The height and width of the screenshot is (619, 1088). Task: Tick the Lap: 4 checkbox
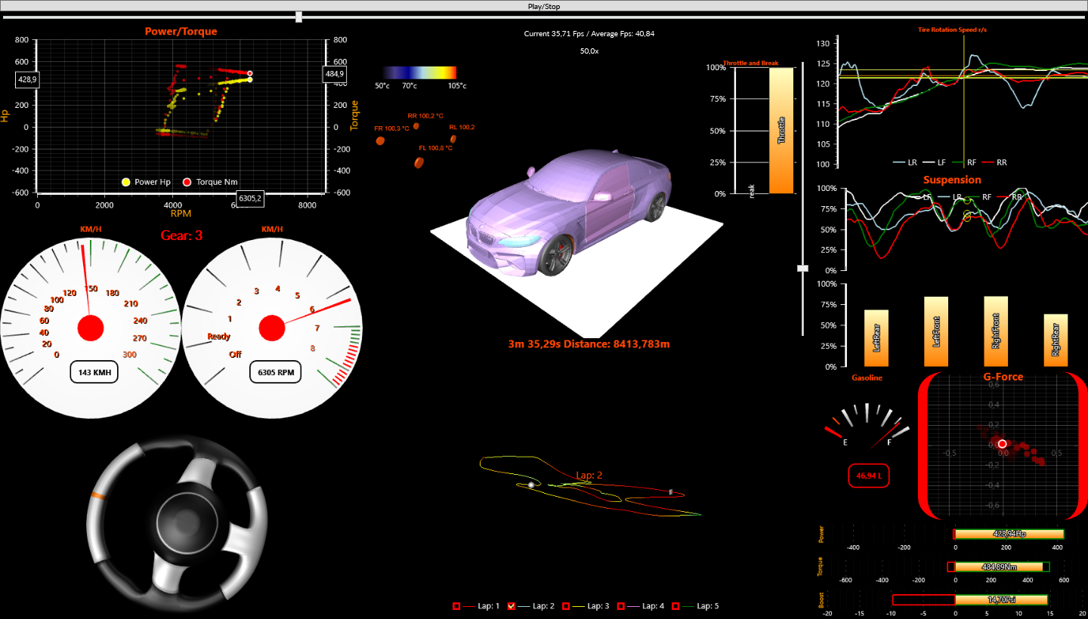[621, 606]
